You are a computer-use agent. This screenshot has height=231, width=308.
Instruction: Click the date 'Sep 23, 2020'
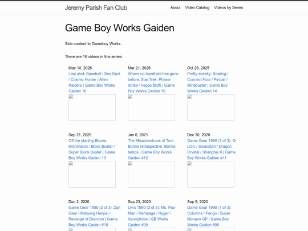tap(139, 202)
